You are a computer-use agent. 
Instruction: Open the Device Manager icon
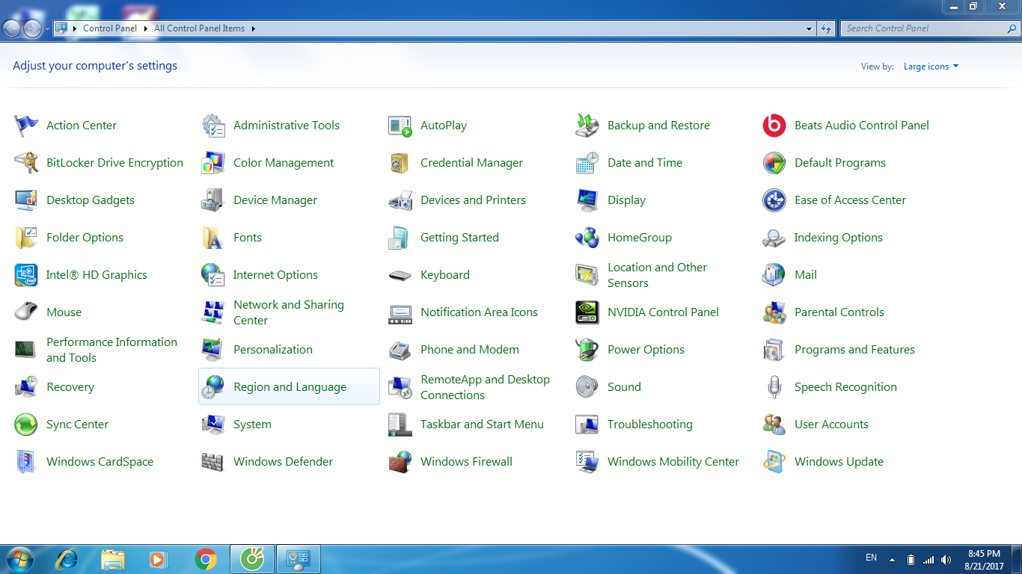[213, 200]
